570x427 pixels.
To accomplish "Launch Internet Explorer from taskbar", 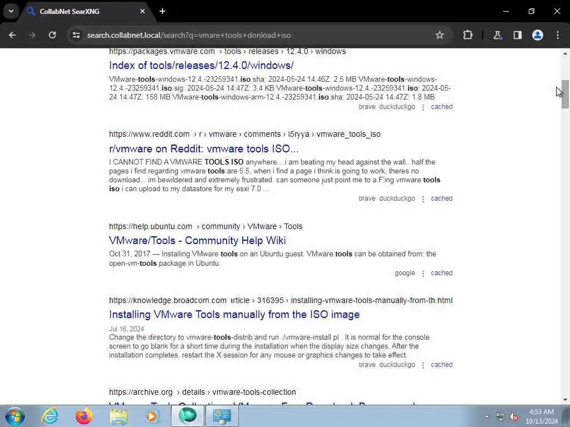I will point(50,416).
